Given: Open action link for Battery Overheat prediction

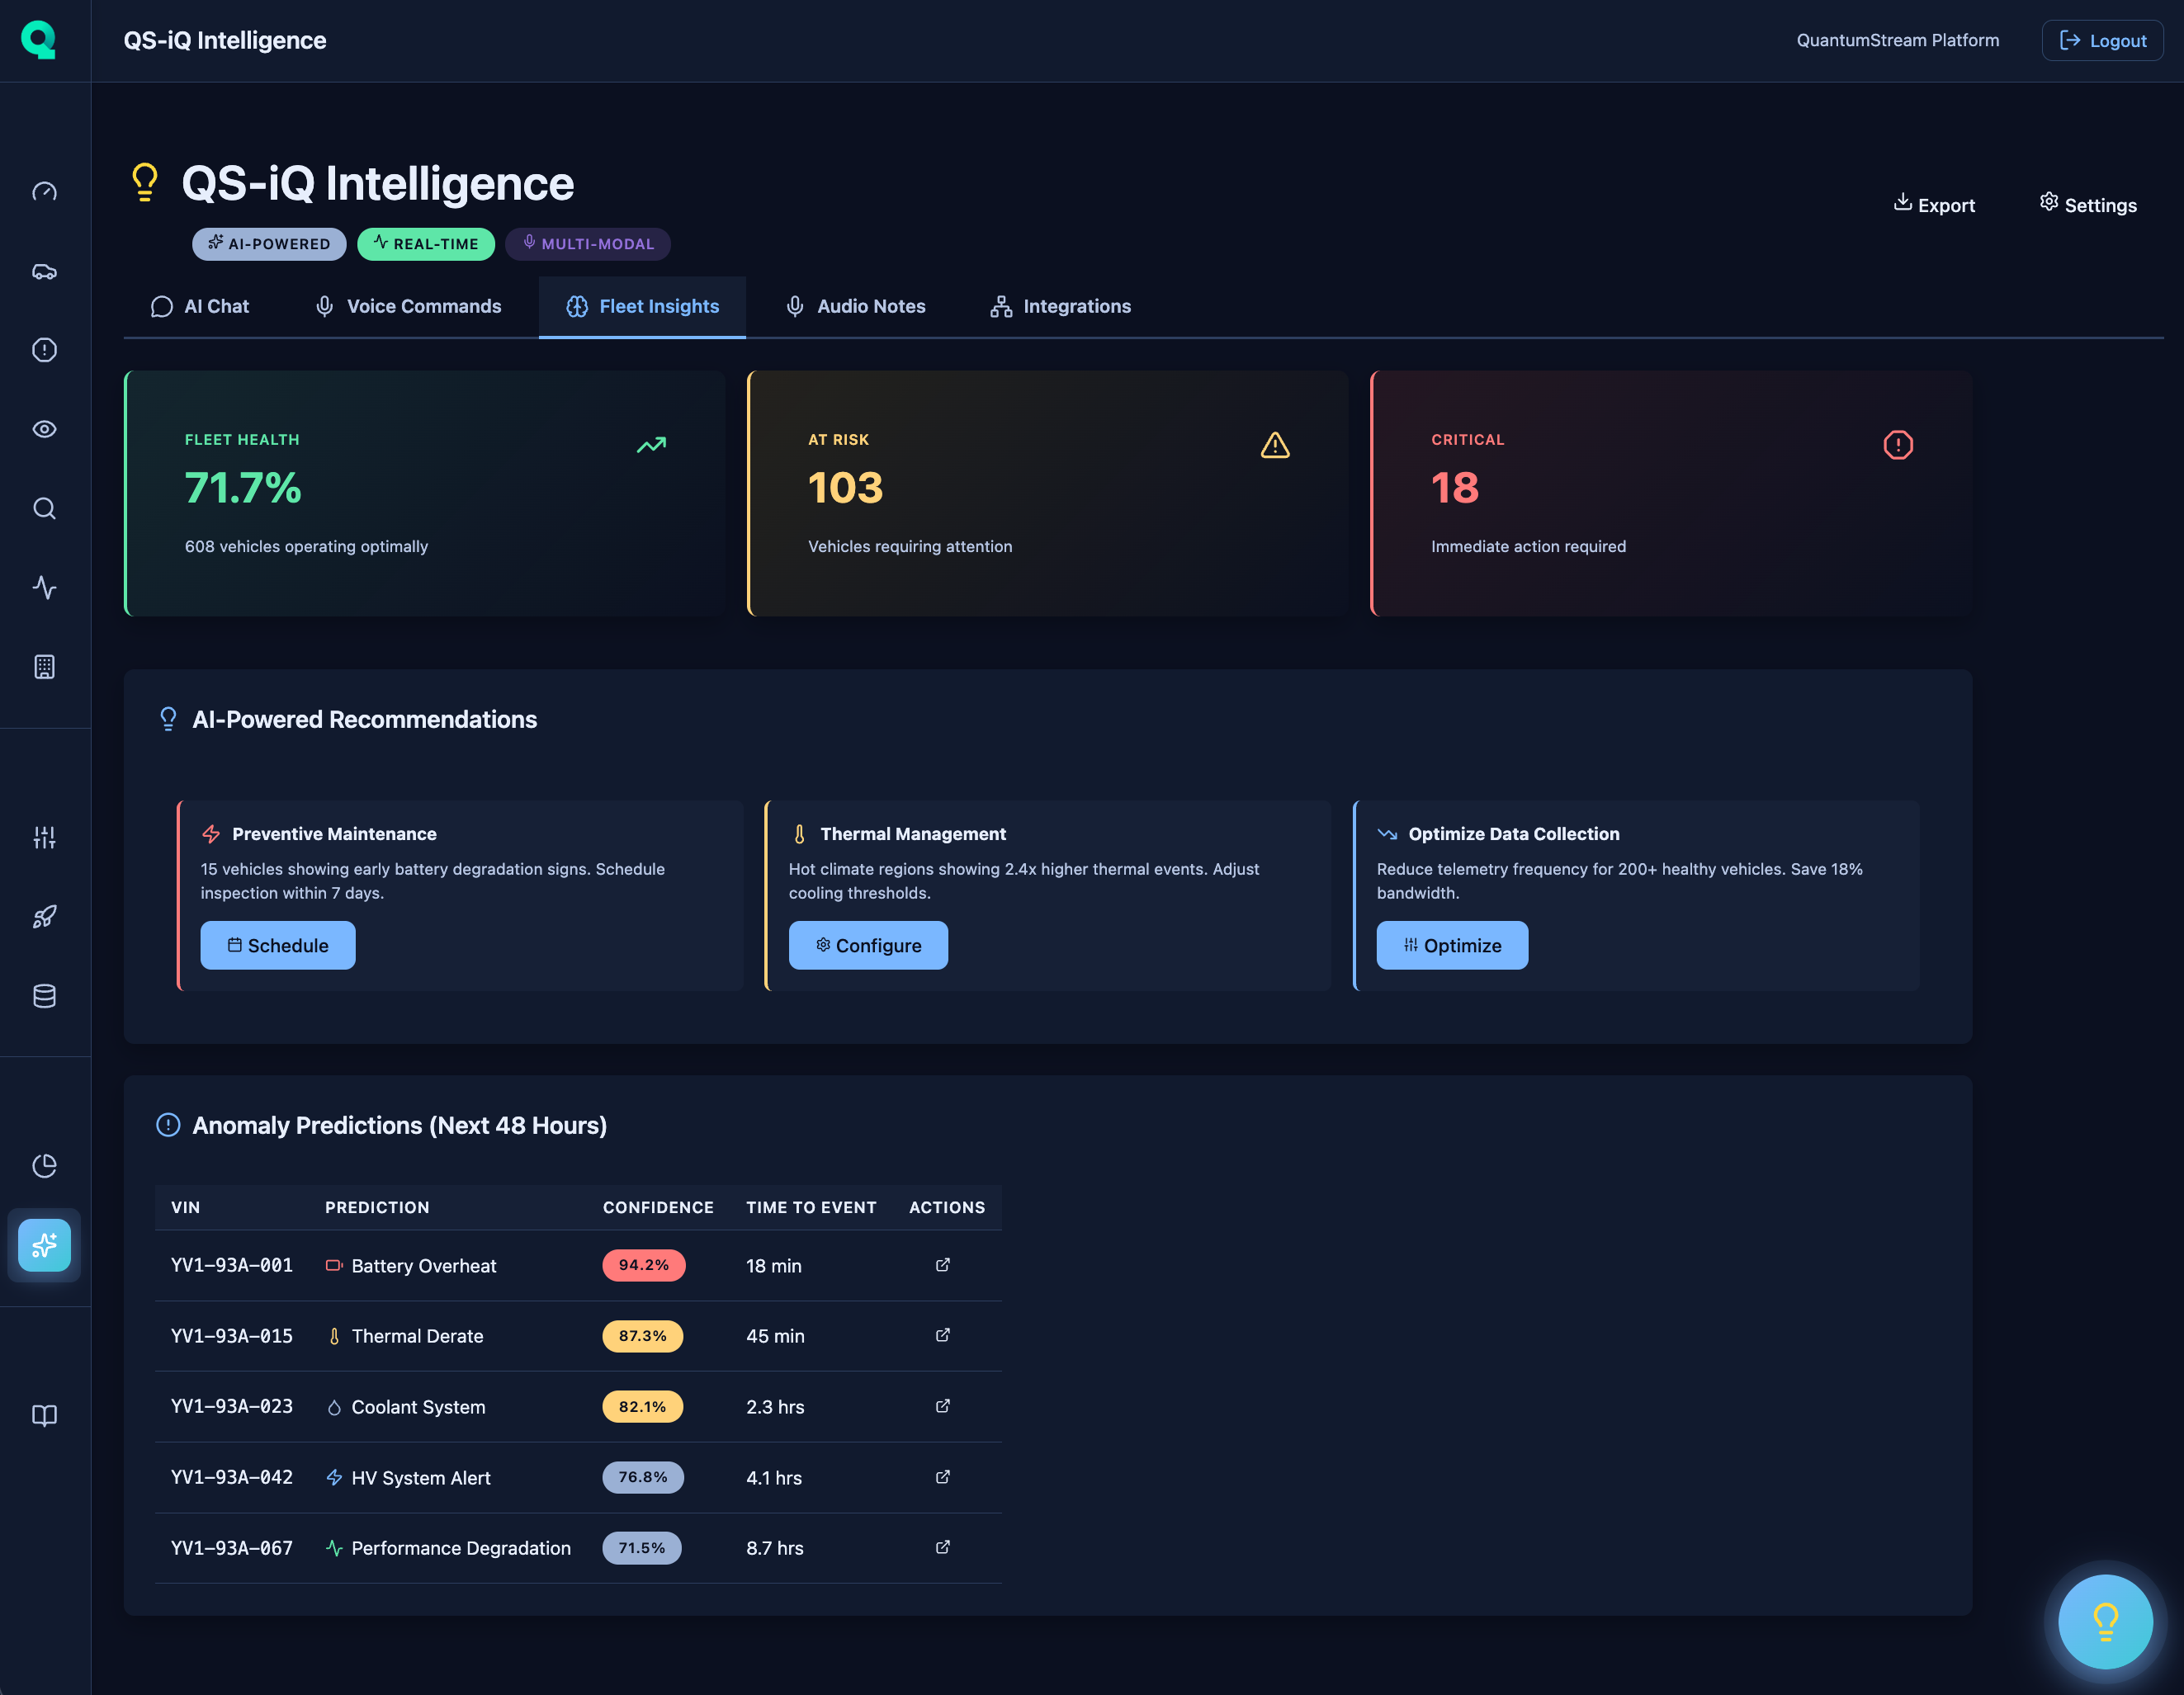Looking at the screenshot, I should tap(941, 1265).
